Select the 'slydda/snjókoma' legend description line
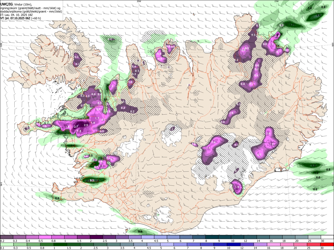Screen dimensions: 334x250 click(31, 11)
